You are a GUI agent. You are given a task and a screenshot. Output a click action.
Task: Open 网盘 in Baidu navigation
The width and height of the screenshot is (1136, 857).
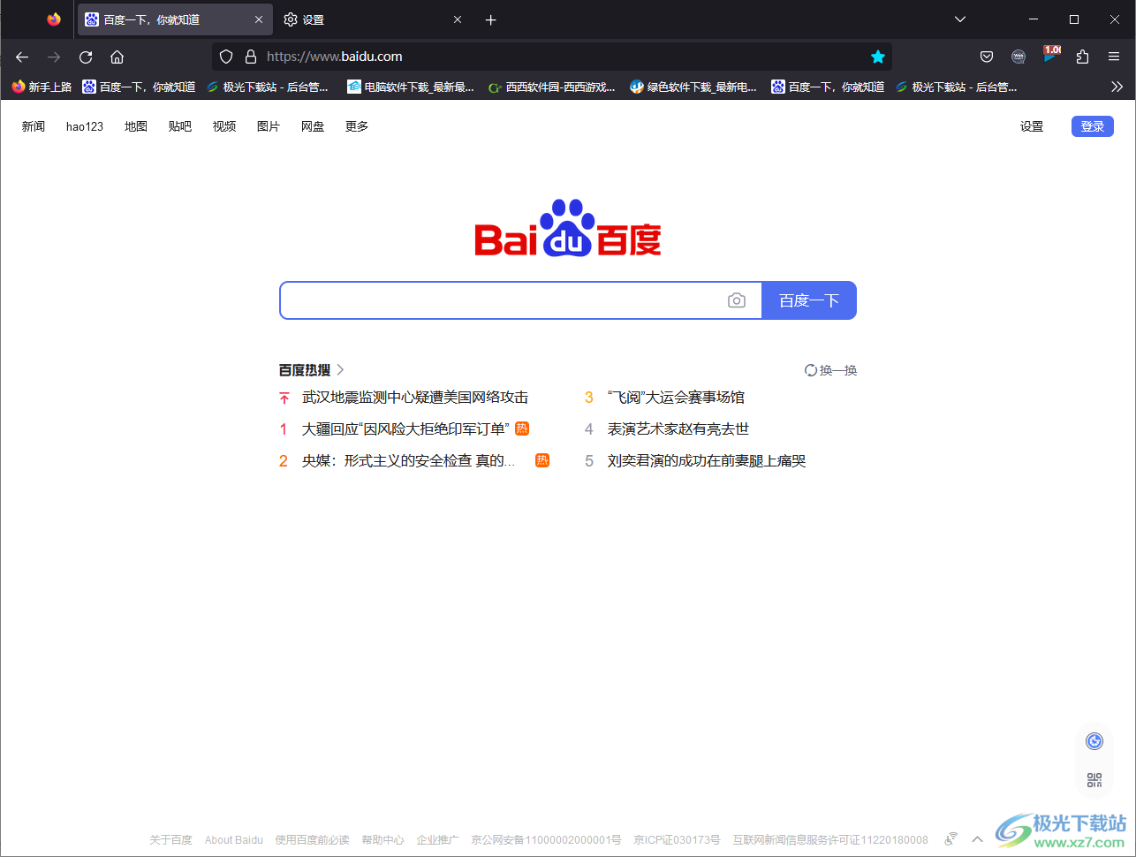[313, 126]
